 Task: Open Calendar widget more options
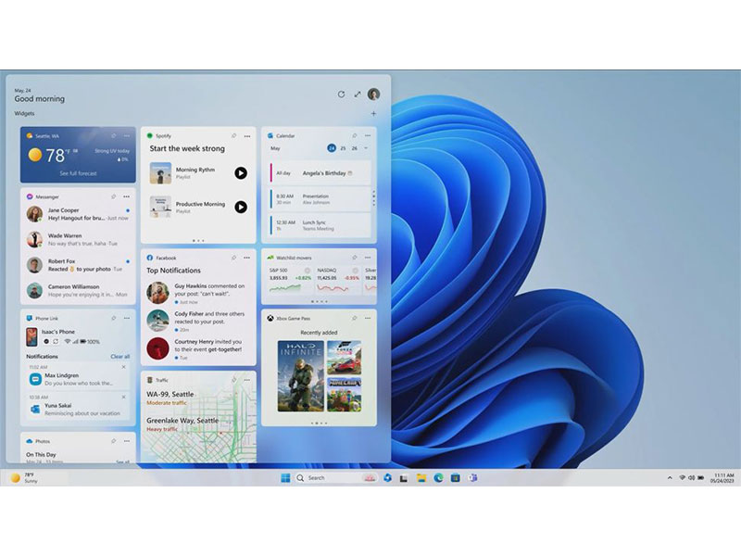pos(368,135)
